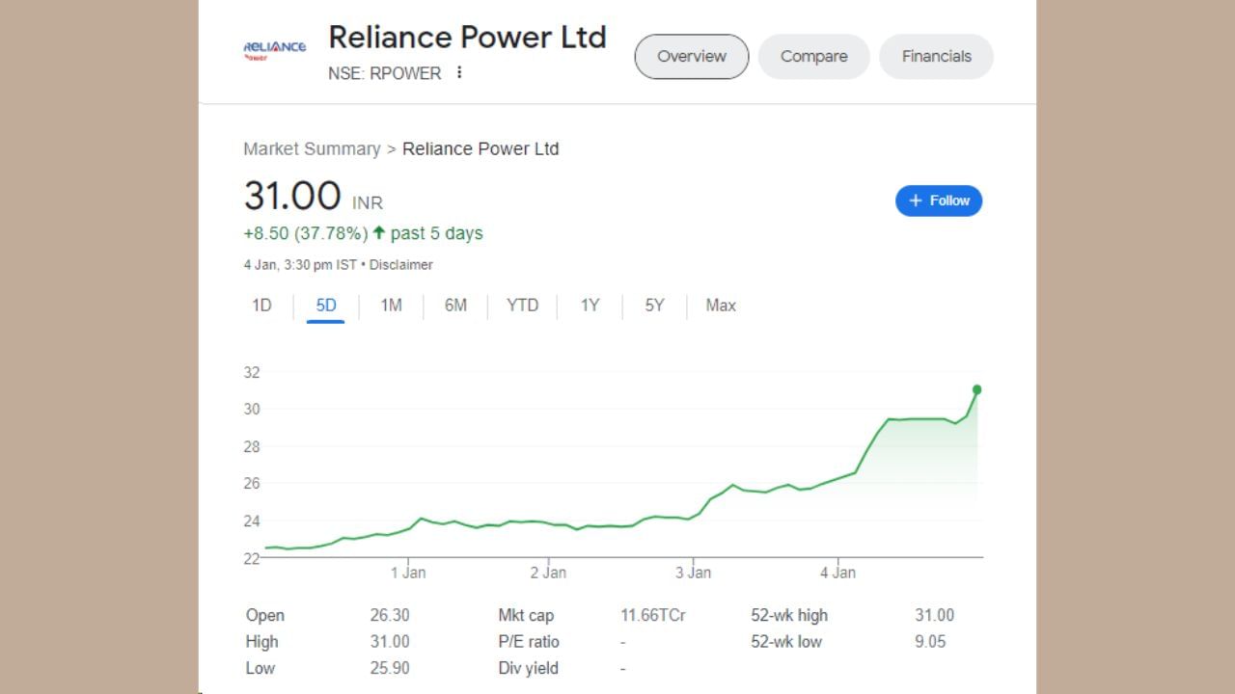Click the P/E ratio label
This screenshot has height=694, width=1235.
(x=529, y=641)
